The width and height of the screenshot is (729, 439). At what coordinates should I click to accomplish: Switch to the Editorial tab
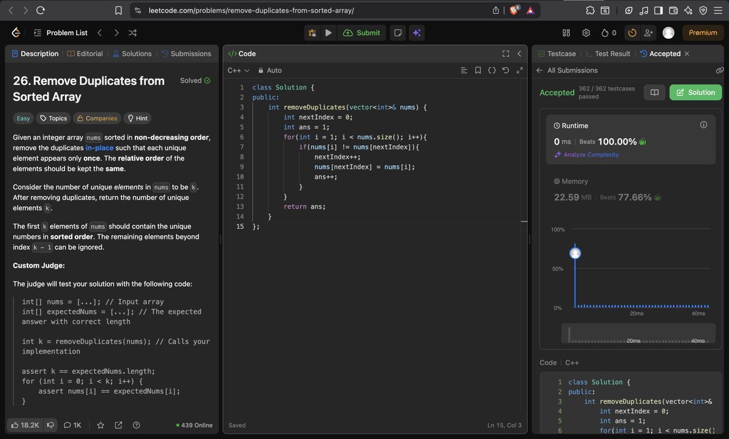click(x=85, y=54)
